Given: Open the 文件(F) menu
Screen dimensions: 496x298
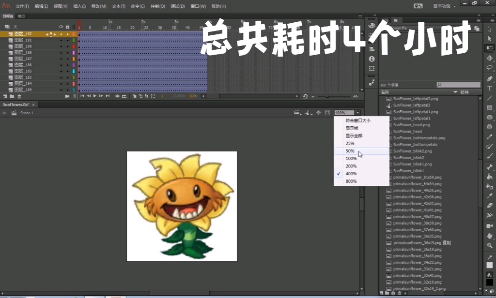Looking at the screenshot, I should 22,6.
